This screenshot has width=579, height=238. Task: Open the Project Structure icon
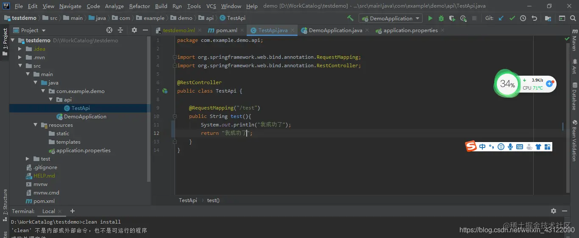[x=548, y=18]
